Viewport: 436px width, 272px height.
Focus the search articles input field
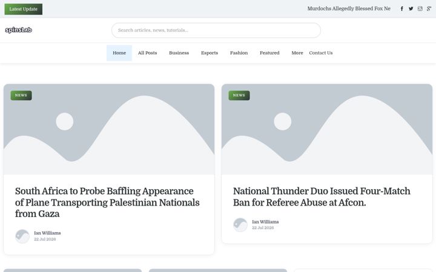(x=216, y=30)
